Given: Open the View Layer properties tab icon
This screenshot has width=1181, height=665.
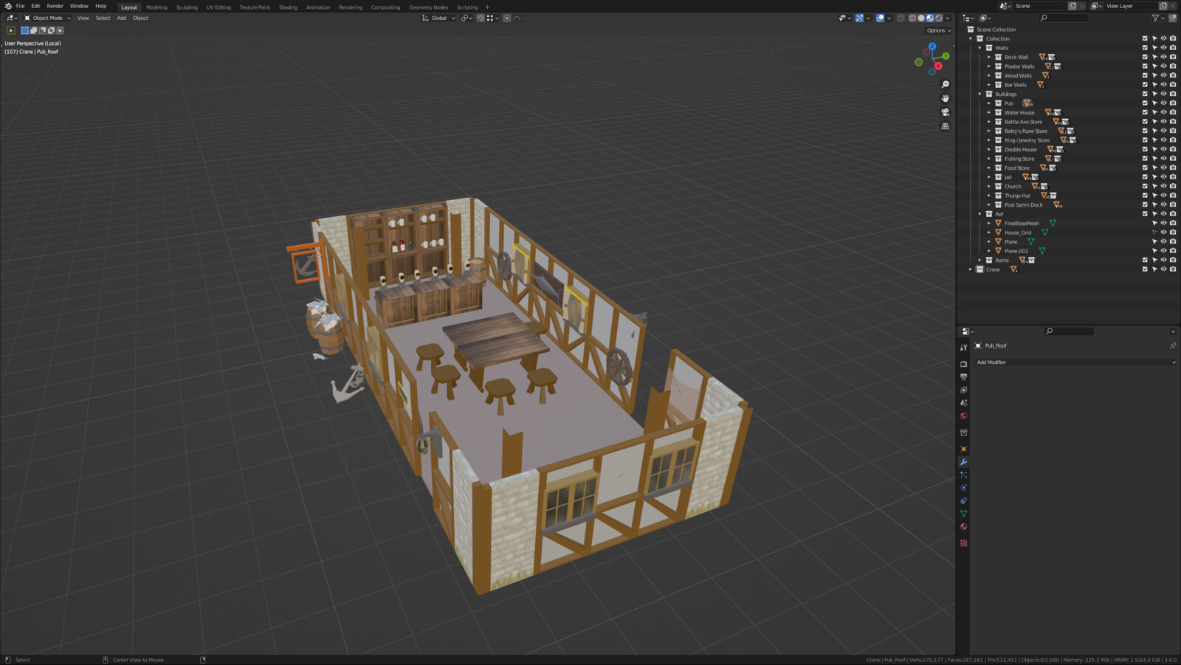Looking at the screenshot, I should [963, 390].
